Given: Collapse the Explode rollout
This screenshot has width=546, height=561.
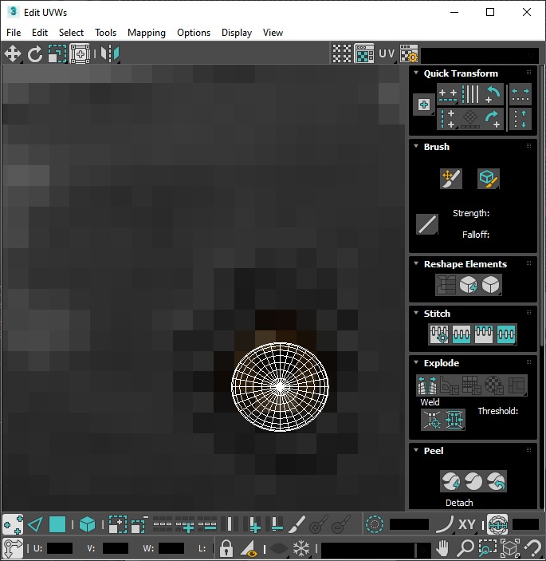Looking at the screenshot, I should 416,362.
